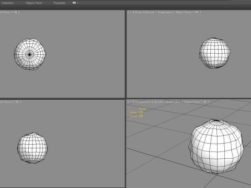
Task: Open the Perspective viewport Smooth + Highlights shading menu
Action: coord(167,102)
